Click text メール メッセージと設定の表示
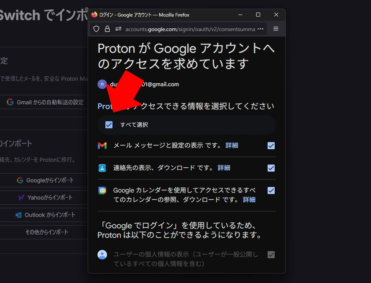The width and height of the screenshot is (371, 283). [x=158, y=145]
